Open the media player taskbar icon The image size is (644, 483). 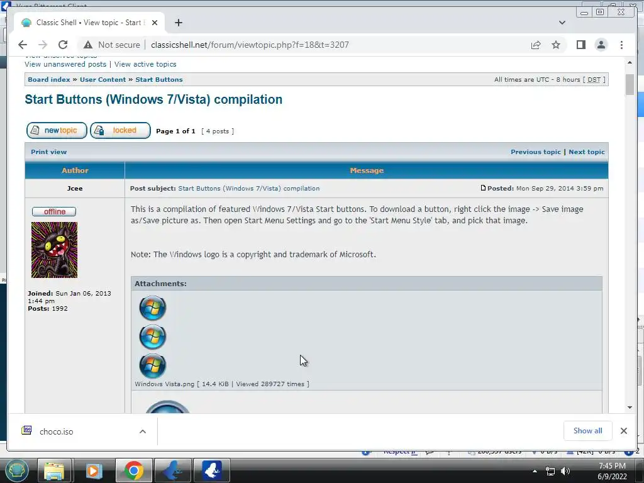94,470
